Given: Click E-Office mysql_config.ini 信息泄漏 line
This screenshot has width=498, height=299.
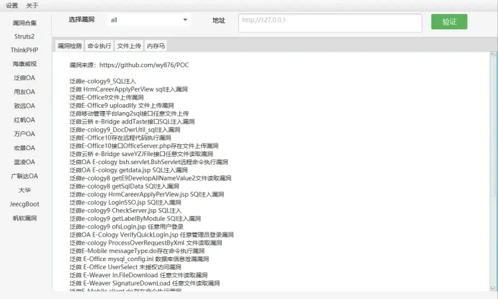Looking at the screenshot, I should (x=139, y=259).
